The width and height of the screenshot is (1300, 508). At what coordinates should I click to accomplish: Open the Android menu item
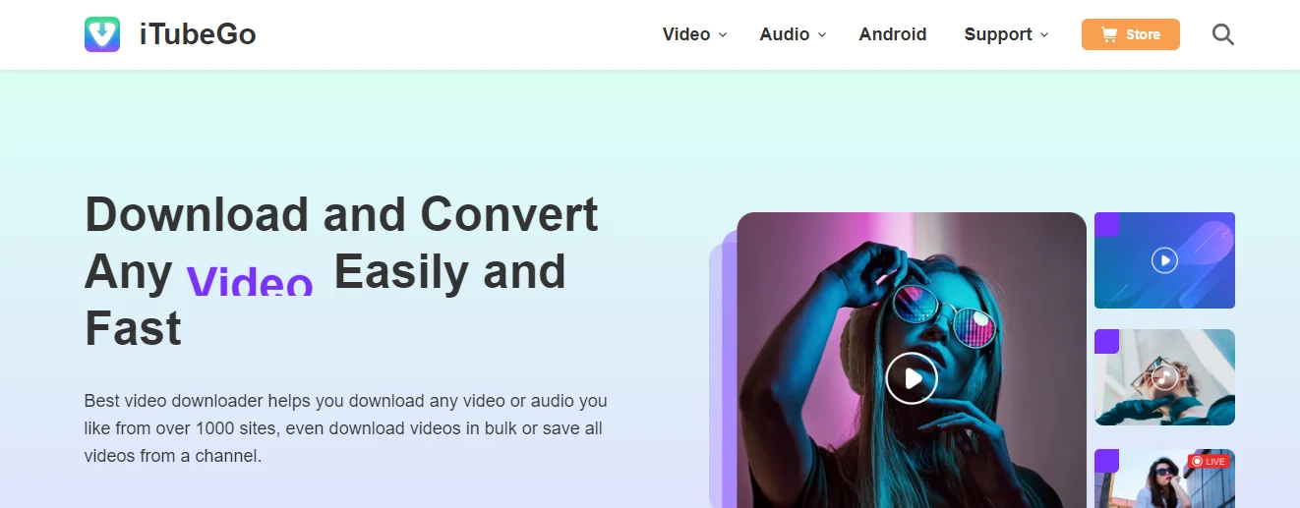click(x=893, y=34)
